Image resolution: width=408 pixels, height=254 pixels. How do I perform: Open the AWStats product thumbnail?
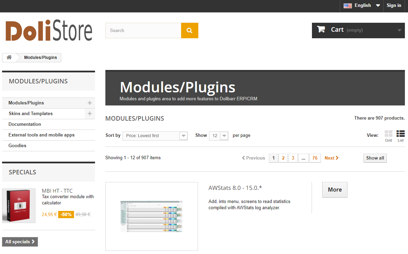[152, 216]
